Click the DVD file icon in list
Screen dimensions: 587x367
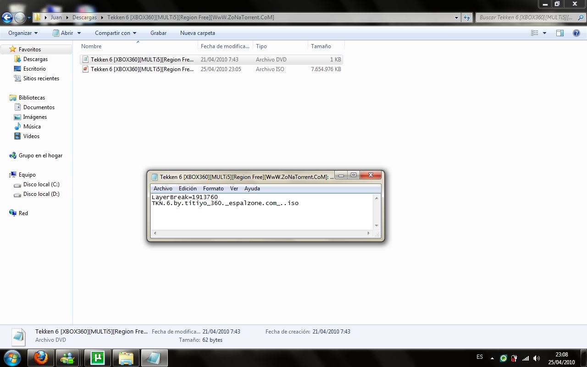click(x=85, y=60)
